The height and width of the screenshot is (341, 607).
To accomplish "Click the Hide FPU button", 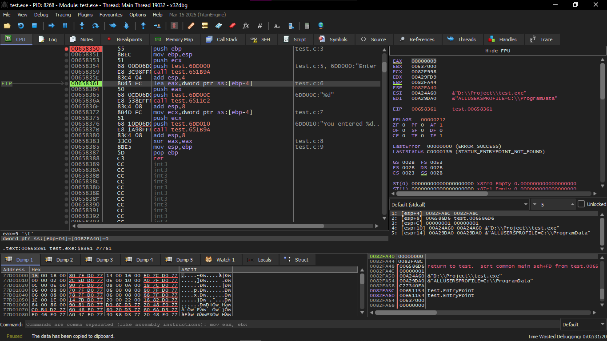I will tap(498, 51).
